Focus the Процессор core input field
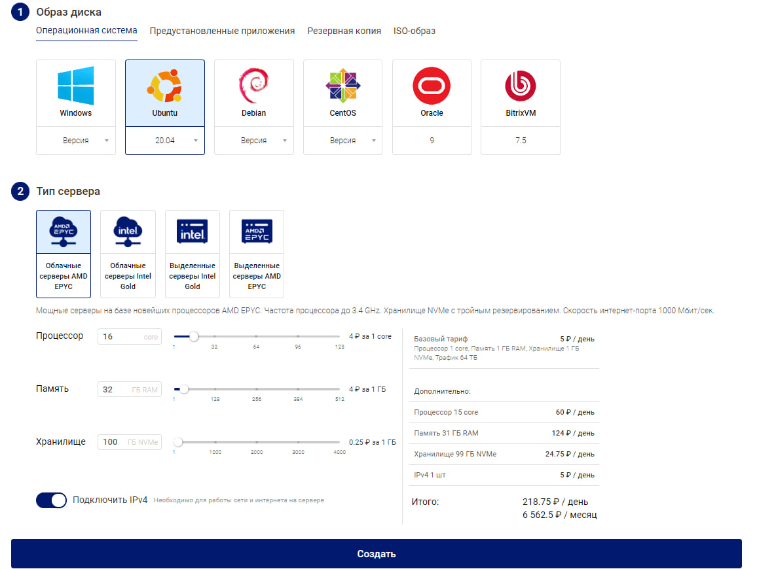 pos(130,337)
